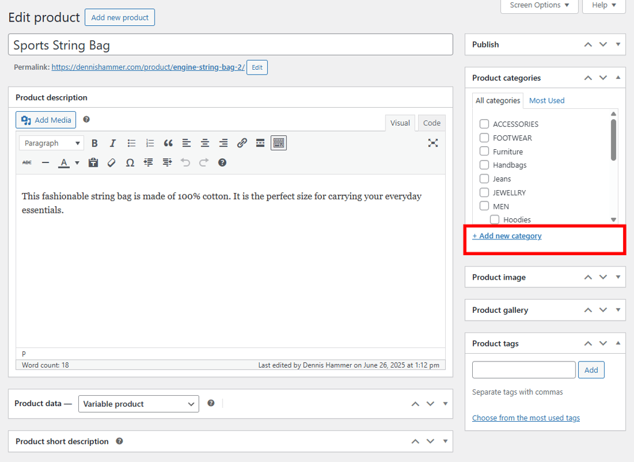Select the Clear formatting eraser icon
This screenshot has height=462, width=634.
point(111,162)
